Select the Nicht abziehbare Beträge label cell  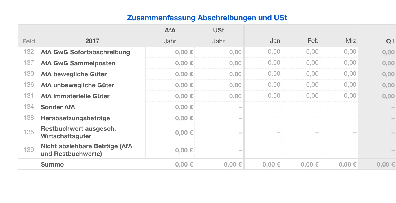click(x=87, y=150)
